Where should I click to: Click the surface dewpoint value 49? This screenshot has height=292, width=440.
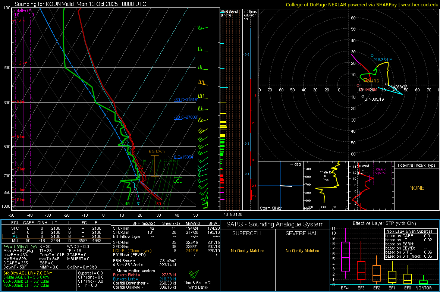[128, 204]
